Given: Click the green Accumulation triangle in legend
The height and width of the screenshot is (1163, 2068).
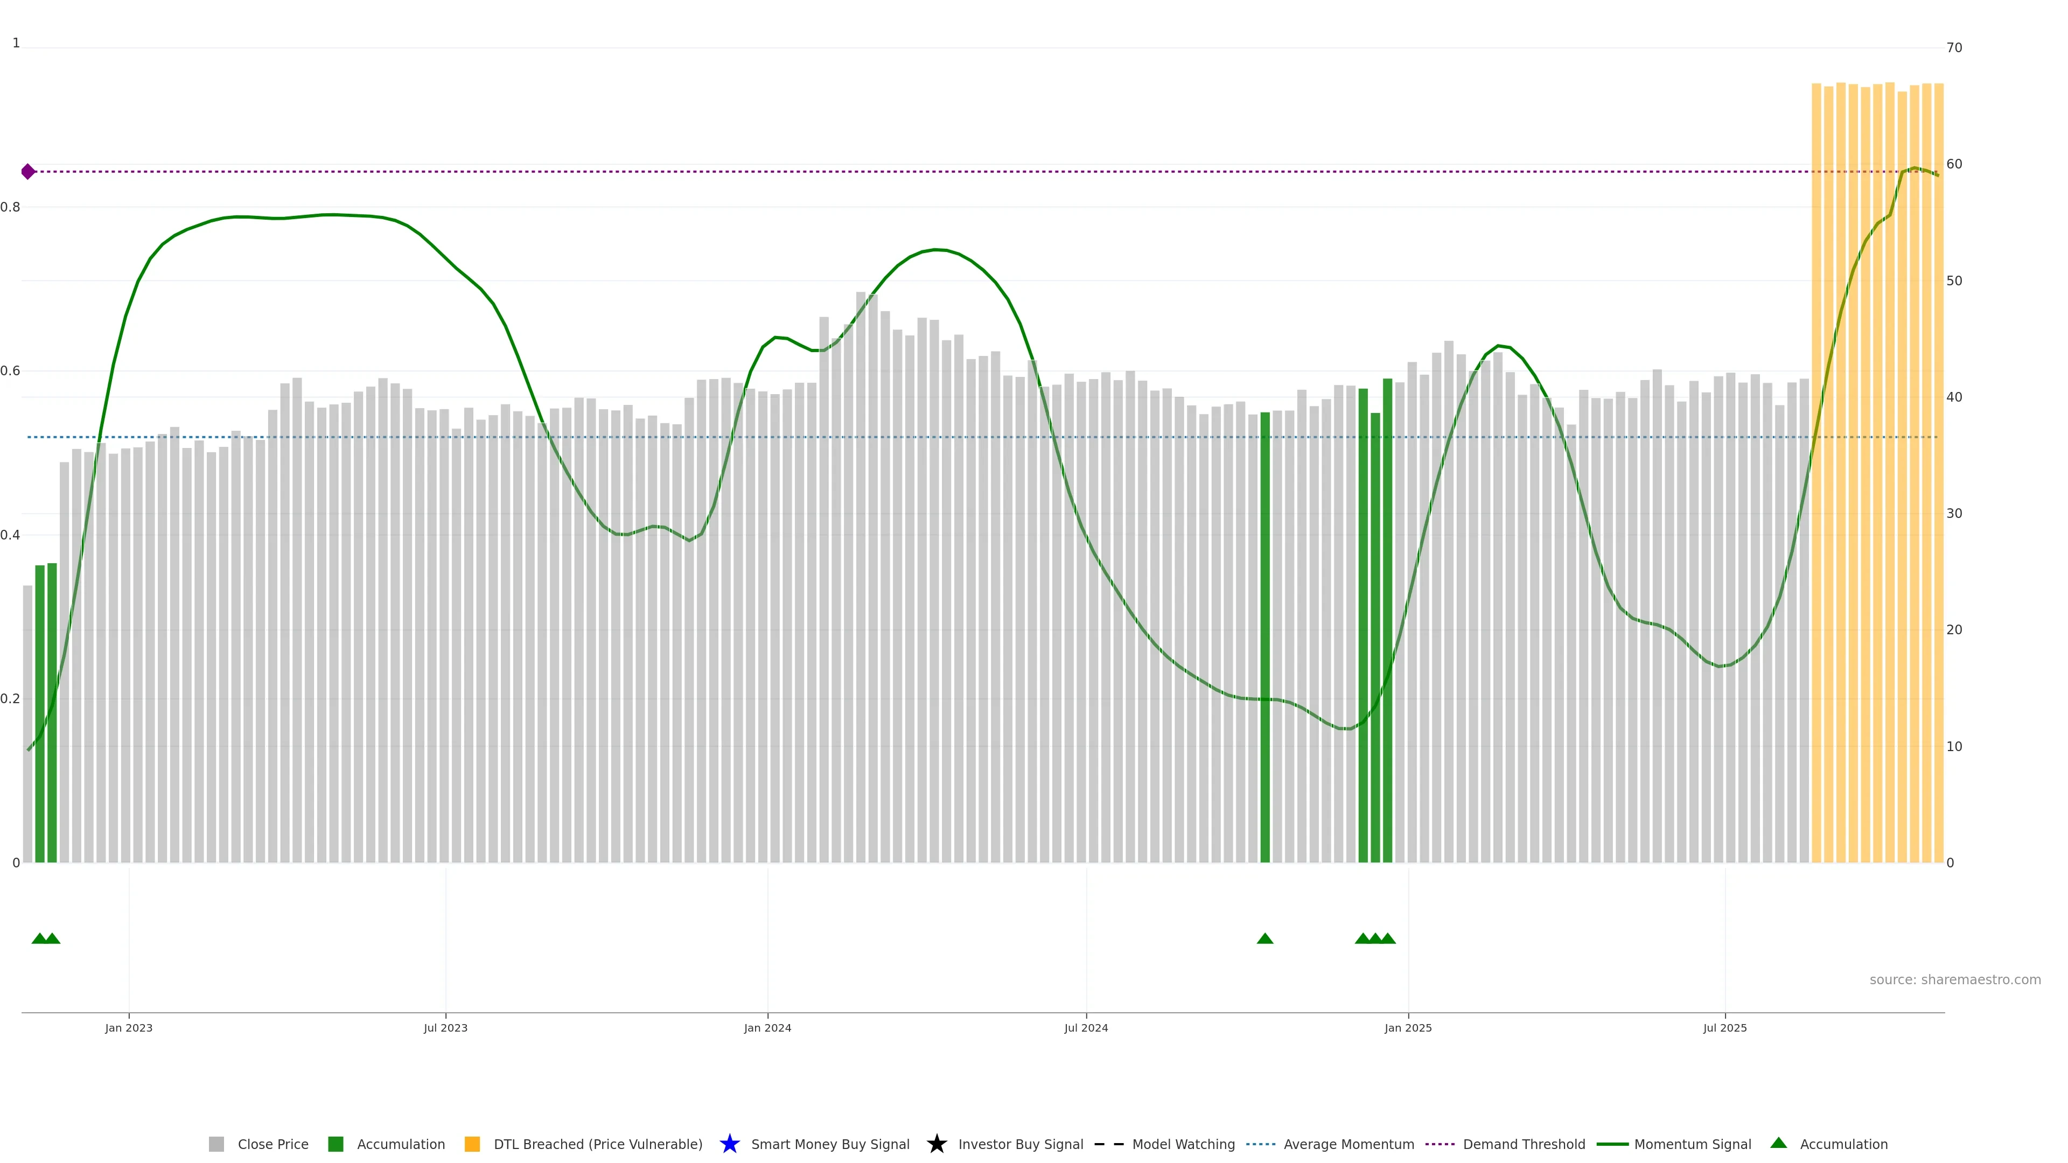Looking at the screenshot, I should [1778, 1143].
